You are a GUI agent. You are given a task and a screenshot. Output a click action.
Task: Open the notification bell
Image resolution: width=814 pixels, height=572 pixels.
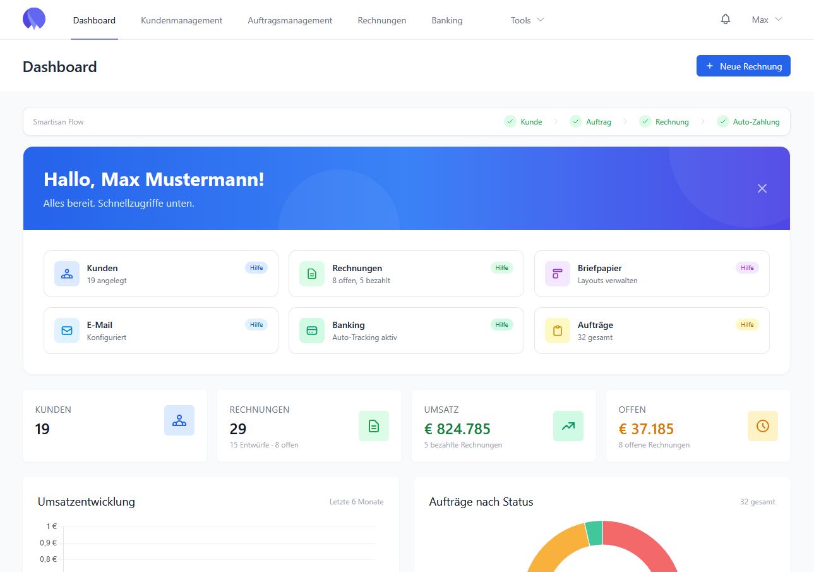tap(725, 19)
